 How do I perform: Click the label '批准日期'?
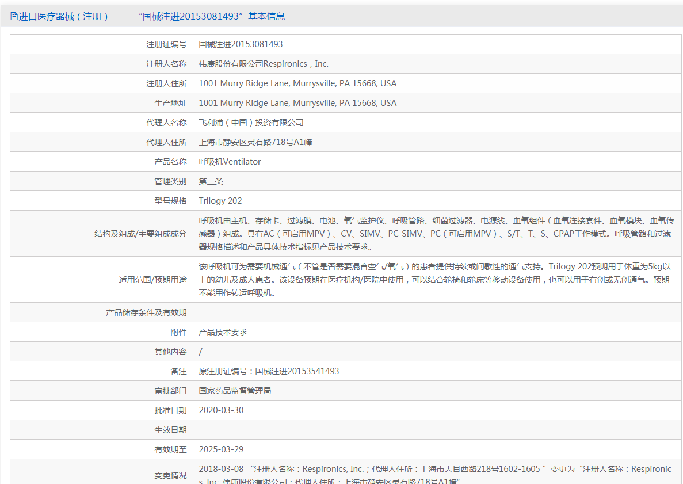click(170, 411)
